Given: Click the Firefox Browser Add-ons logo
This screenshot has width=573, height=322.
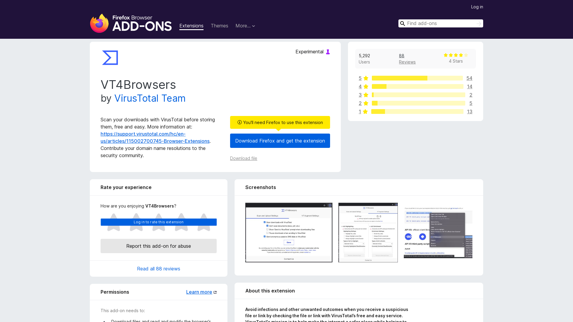Looking at the screenshot, I should click(x=131, y=23).
